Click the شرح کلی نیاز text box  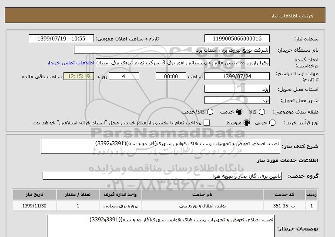click(161, 146)
